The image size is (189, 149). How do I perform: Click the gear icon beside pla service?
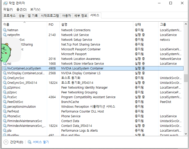point(5,130)
